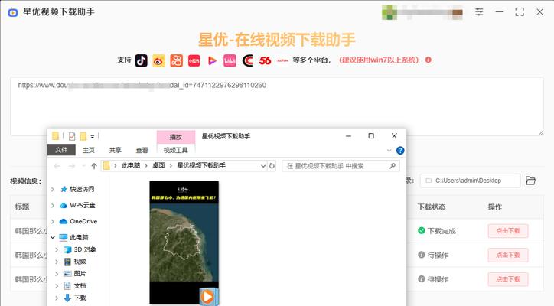
Task: Click 点击下载 in the middle 待操作 row
Action: point(508,255)
